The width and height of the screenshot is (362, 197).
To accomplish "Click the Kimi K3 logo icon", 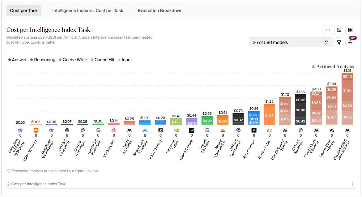I will pos(254,130).
